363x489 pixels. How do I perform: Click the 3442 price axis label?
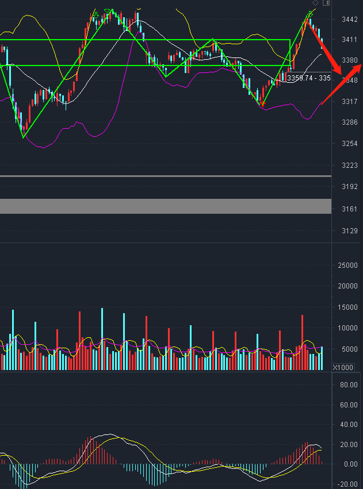point(350,20)
